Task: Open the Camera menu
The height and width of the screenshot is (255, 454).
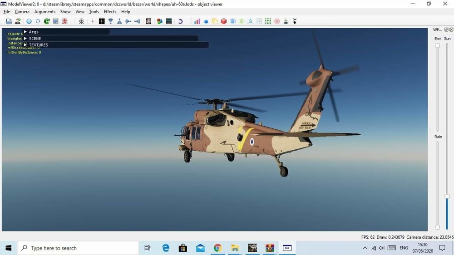Action: tap(22, 12)
